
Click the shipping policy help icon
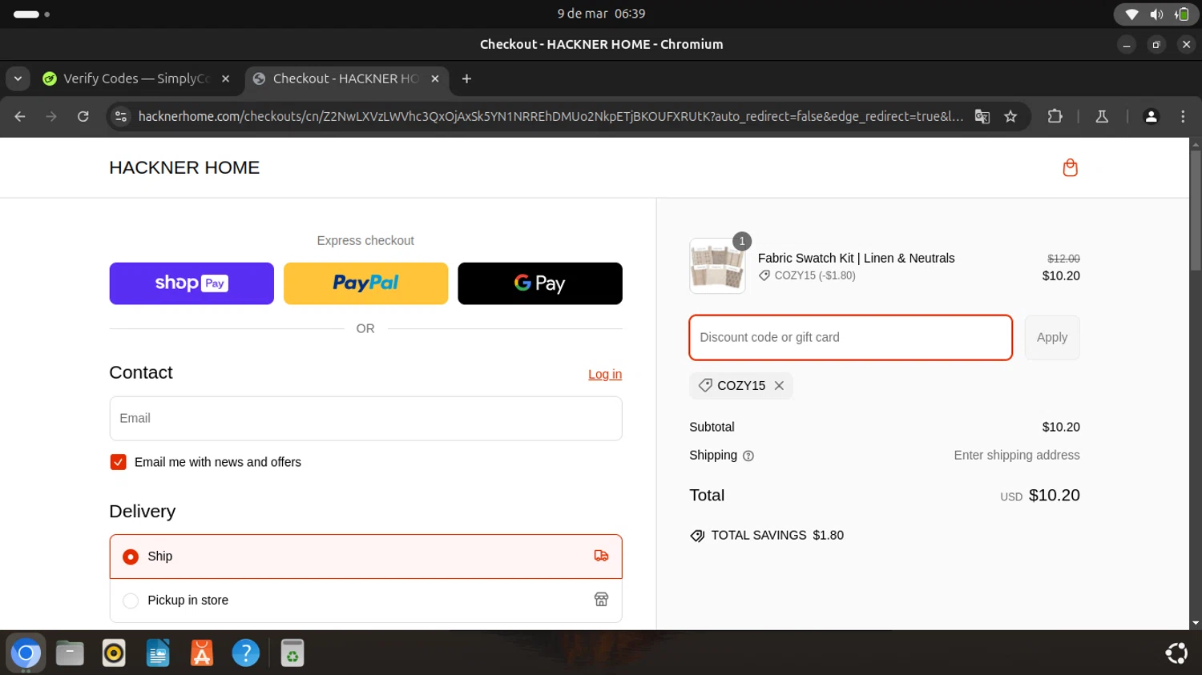point(748,456)
